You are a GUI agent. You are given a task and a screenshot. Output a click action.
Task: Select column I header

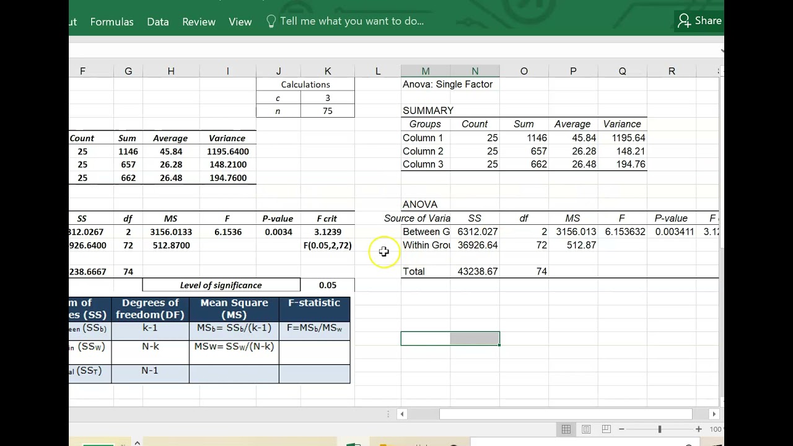coord(227,71)
